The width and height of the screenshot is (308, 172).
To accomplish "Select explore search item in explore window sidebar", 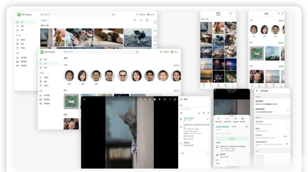I will 49,64.
